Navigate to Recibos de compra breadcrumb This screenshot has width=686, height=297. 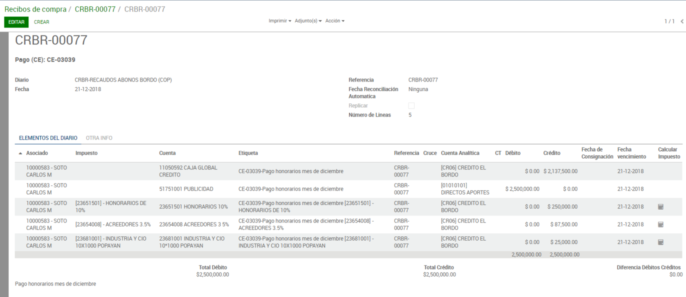coord(35,9)
